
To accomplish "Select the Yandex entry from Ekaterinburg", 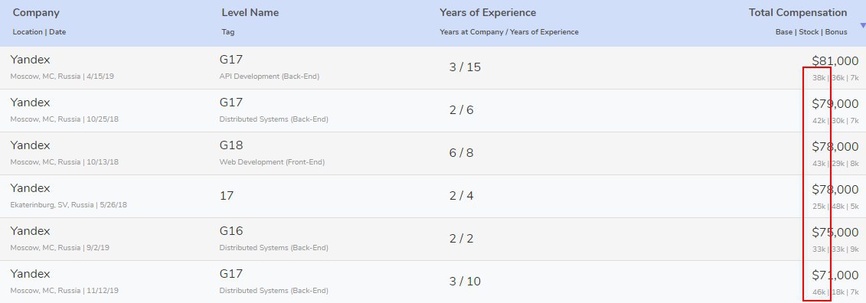I will coord(433,196).
